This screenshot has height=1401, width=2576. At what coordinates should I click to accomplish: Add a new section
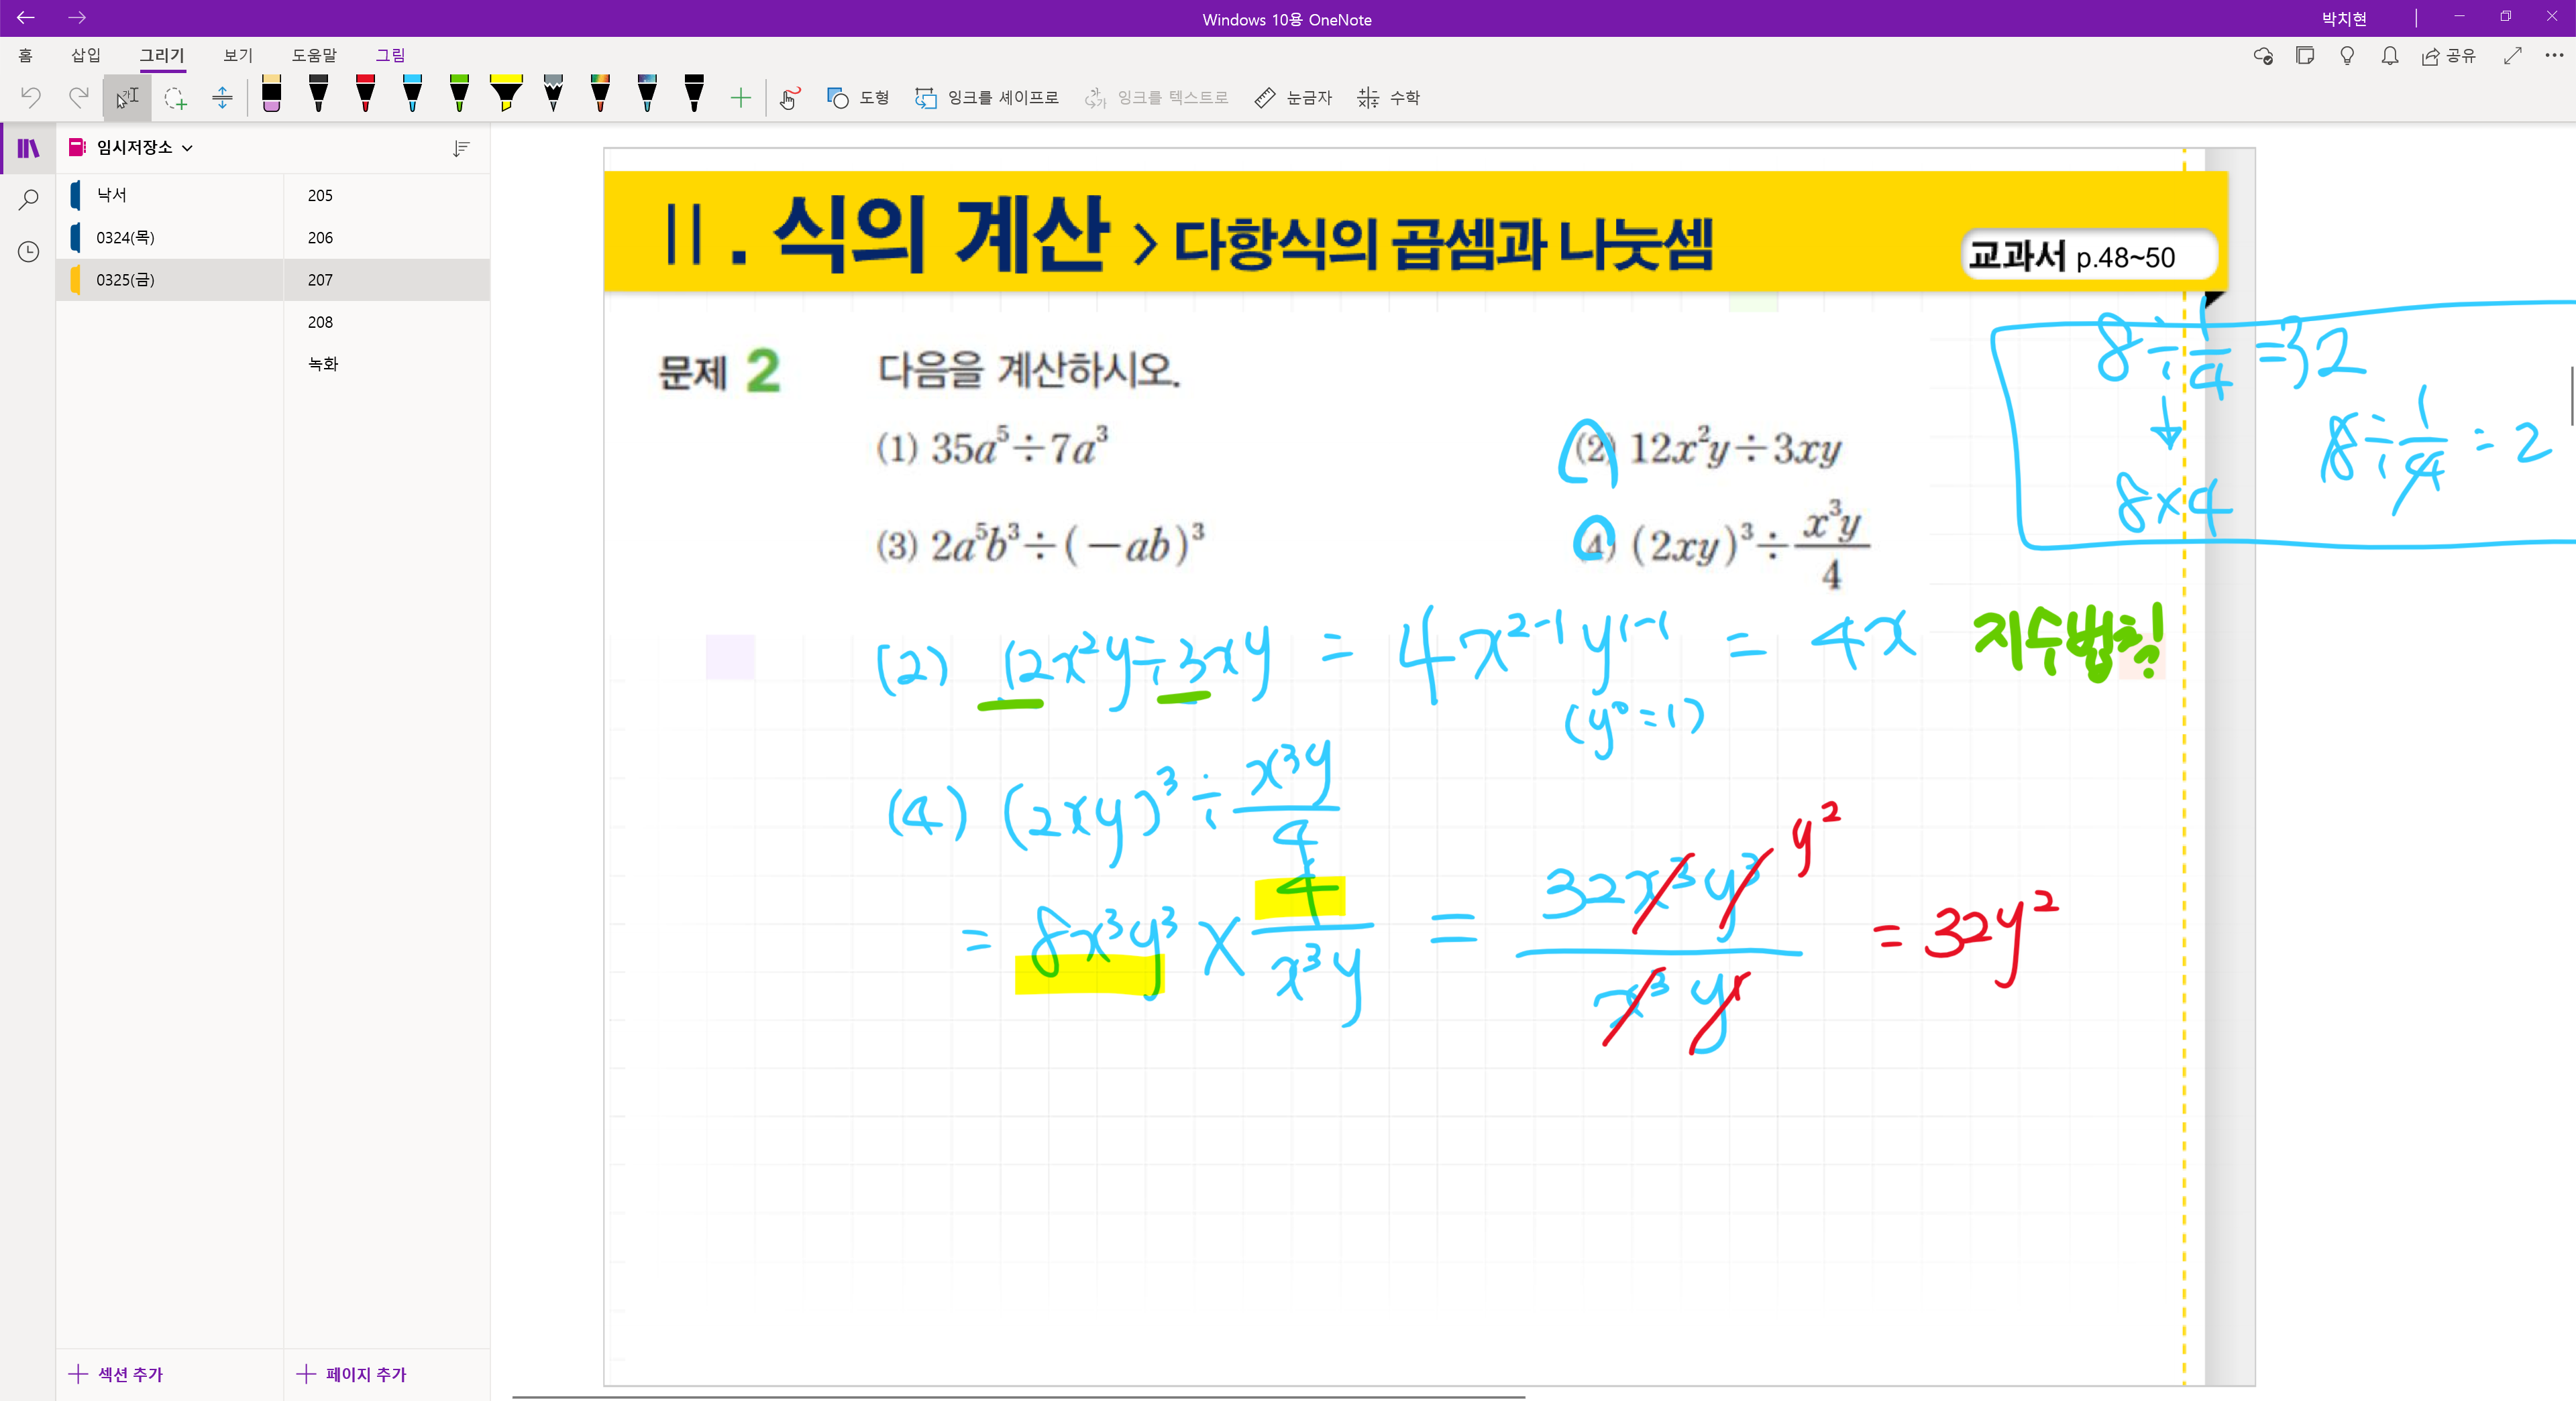coord(116,1374)
